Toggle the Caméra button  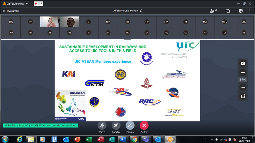(x=116, y=125)
